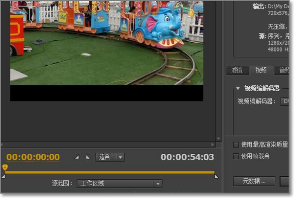Click the 元数据... button
Viewport: 294px width, 198px height.
point(254,181)
